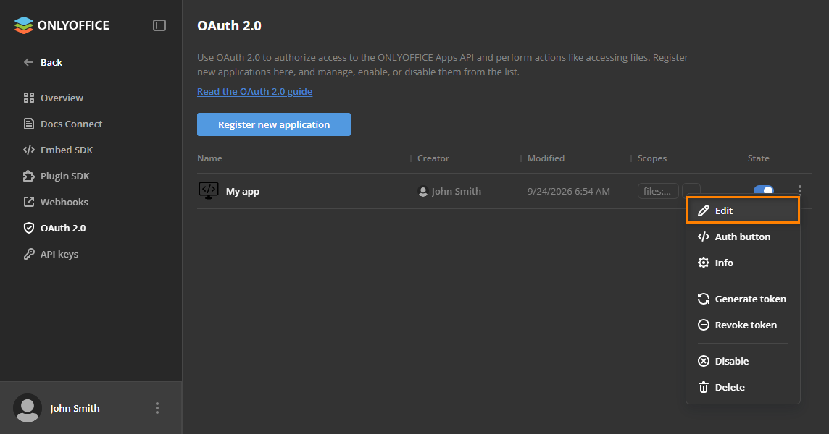
Task: Open John Smith profile options menu
Action: [157, 408]
